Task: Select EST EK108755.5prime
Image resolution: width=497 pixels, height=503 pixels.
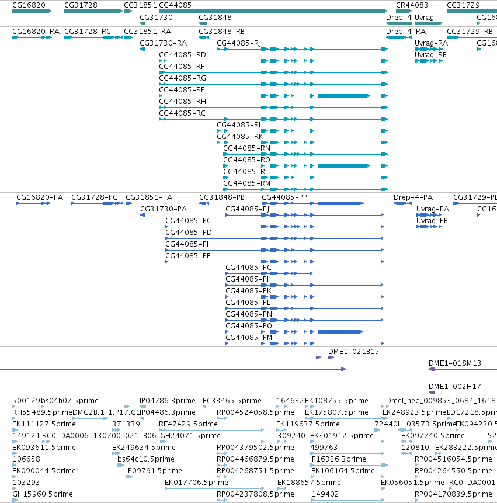Action: pyautogui.click(x=344, y=407)
